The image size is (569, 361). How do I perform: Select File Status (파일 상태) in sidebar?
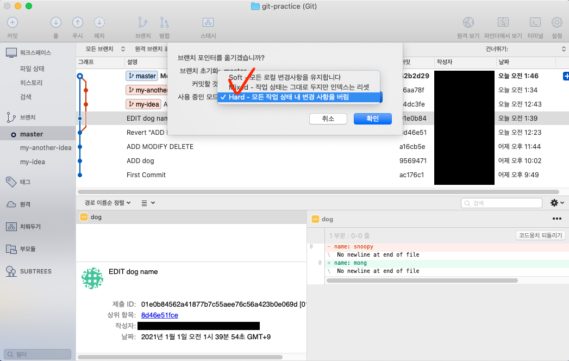point(32,69)
